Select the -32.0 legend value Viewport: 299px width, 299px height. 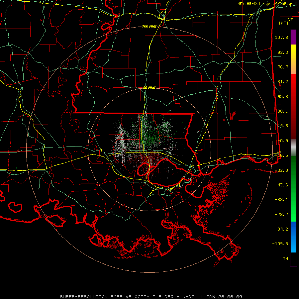(281, 170)
